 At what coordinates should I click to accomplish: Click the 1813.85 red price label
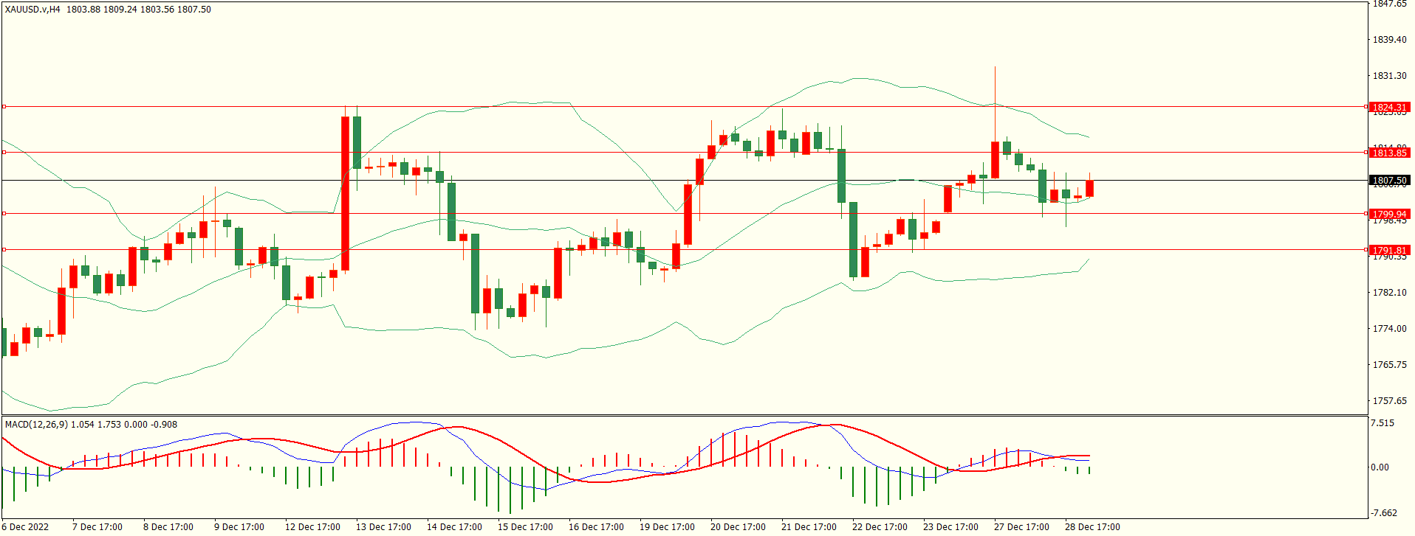pos(1388,153)
